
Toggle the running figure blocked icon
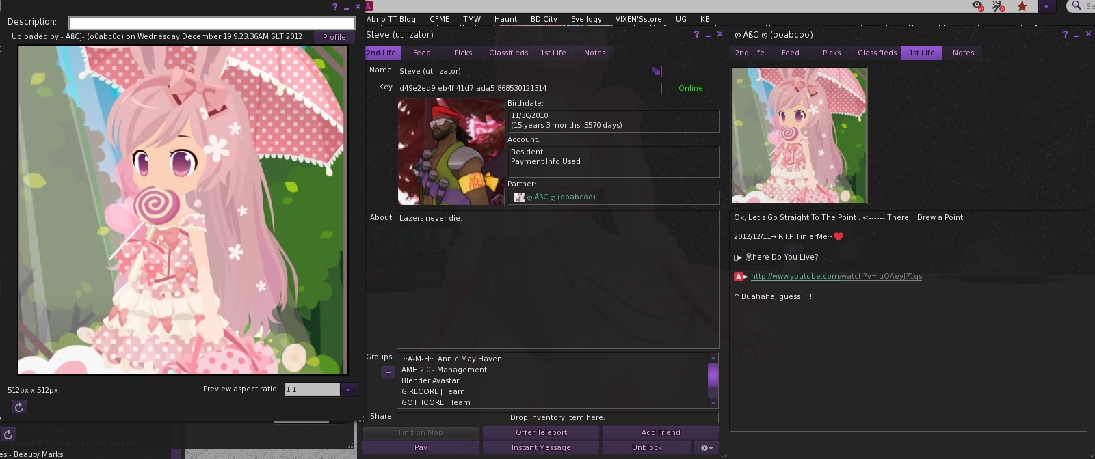click(x=999, y=6)
